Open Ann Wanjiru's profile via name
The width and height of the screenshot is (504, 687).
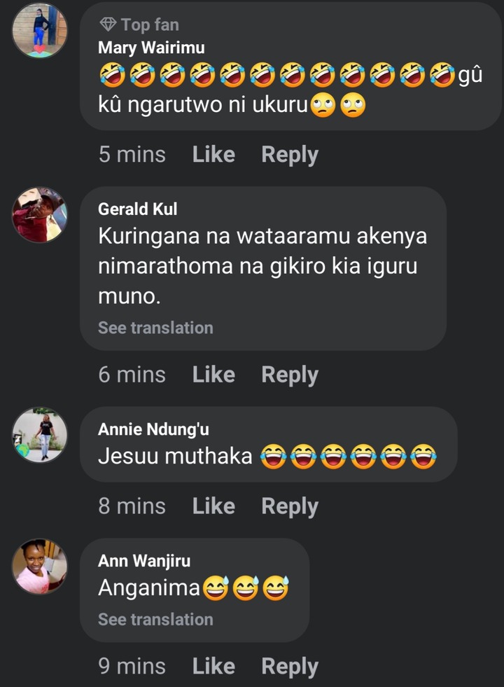(143, 561)
